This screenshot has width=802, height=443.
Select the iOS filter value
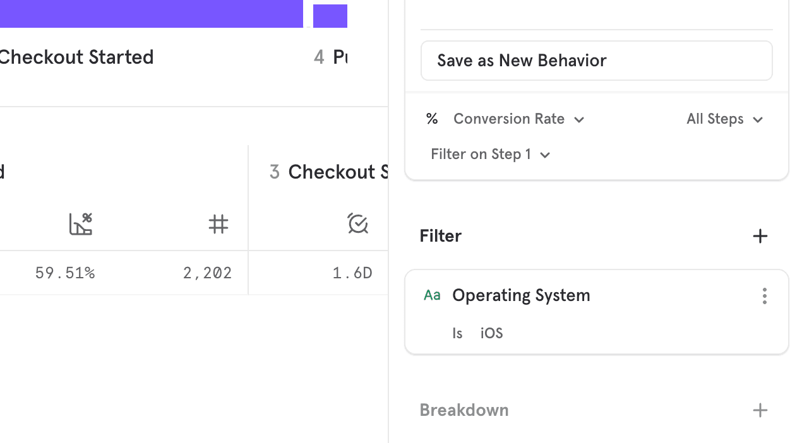(x=491, y=333)
